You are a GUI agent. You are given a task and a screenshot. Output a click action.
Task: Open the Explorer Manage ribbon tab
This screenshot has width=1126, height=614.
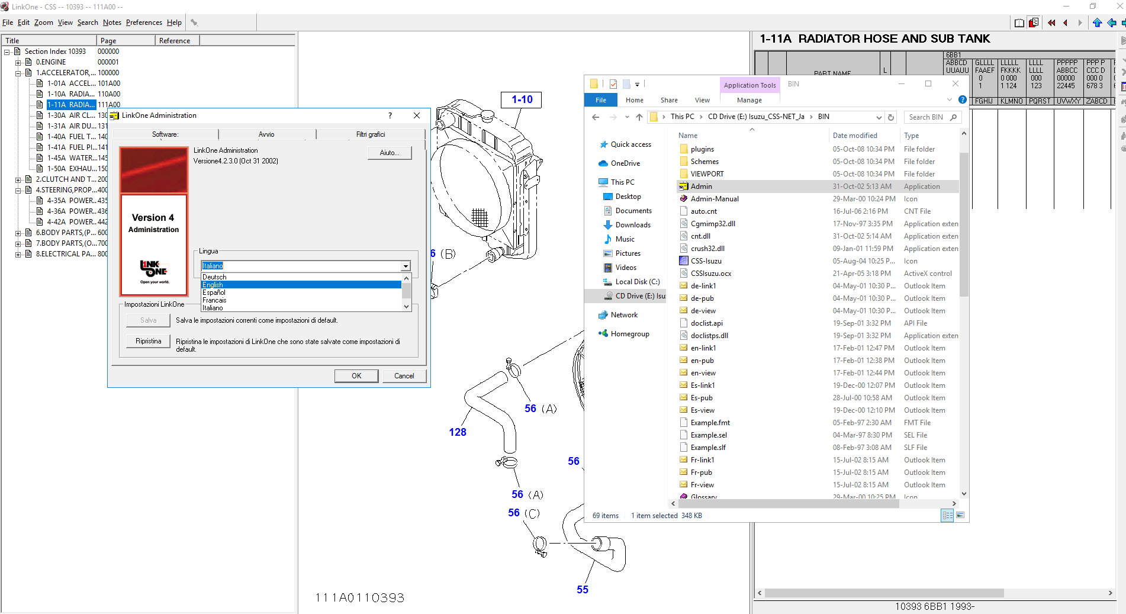pyautogui.click(x=749, y=100)
